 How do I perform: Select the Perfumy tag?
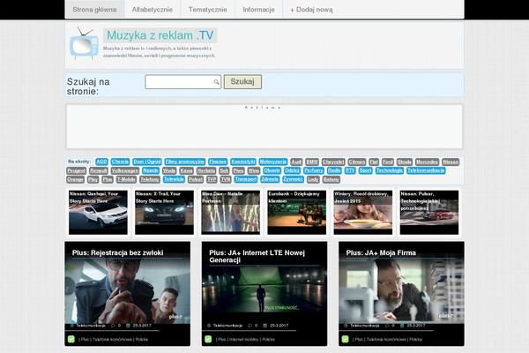313,170
